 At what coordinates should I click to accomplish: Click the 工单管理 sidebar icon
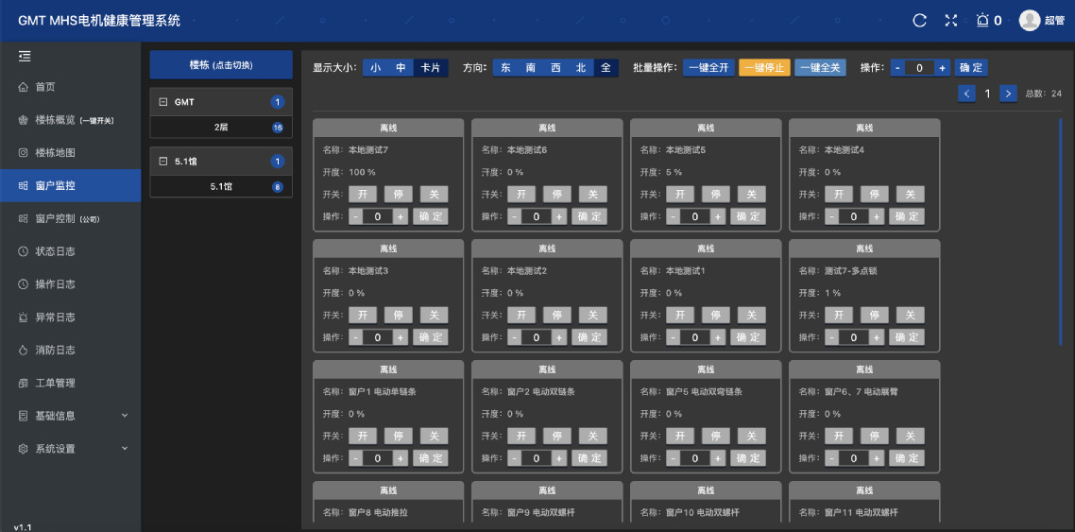click(x=23, y=384)
